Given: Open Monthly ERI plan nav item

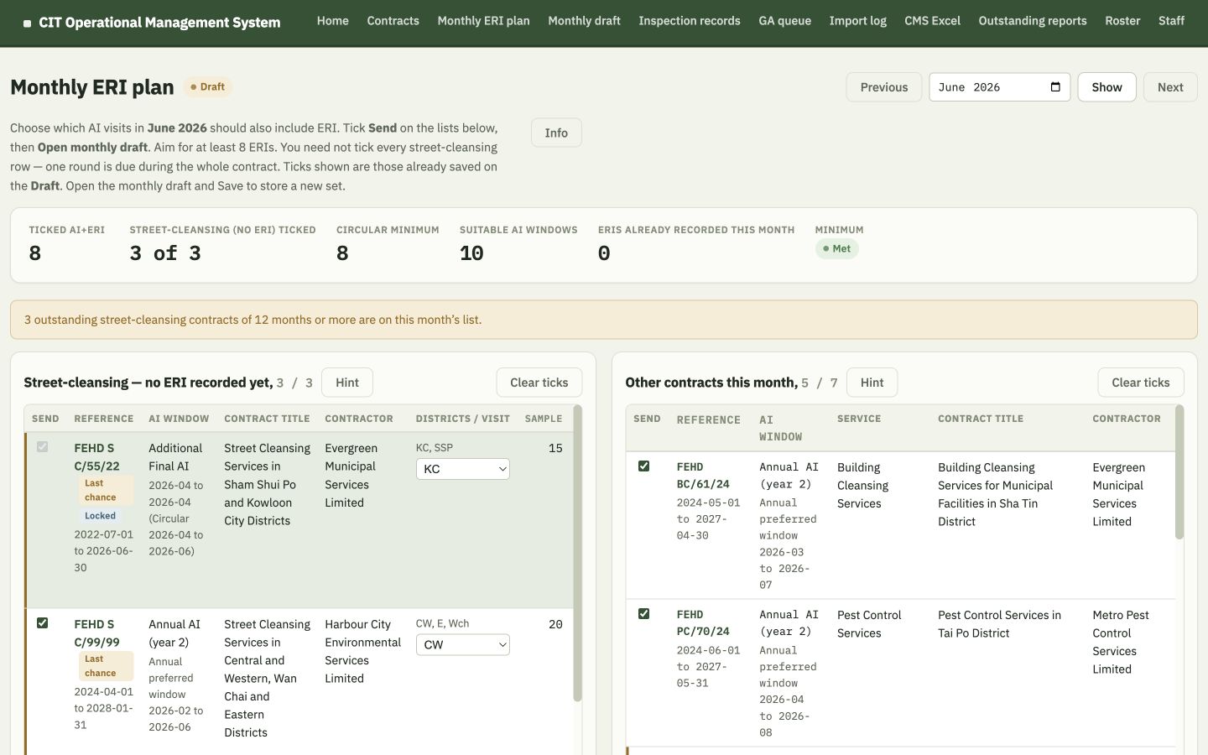Looking at the screenshot, I should [483, 21].
